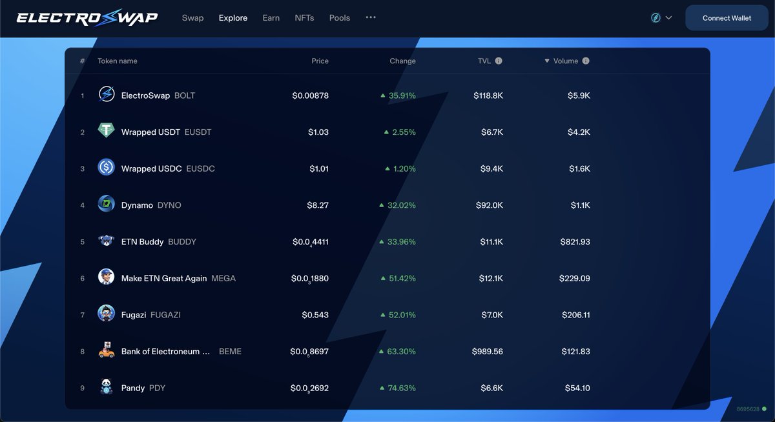Open the Wrapped USDT EUSDT token name
775x422 pixels.
(x=167, y=132)
